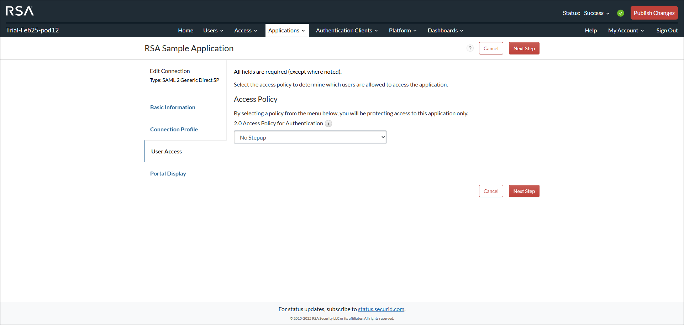
Task: Click the top Next Step button
Action: point(524,48)
